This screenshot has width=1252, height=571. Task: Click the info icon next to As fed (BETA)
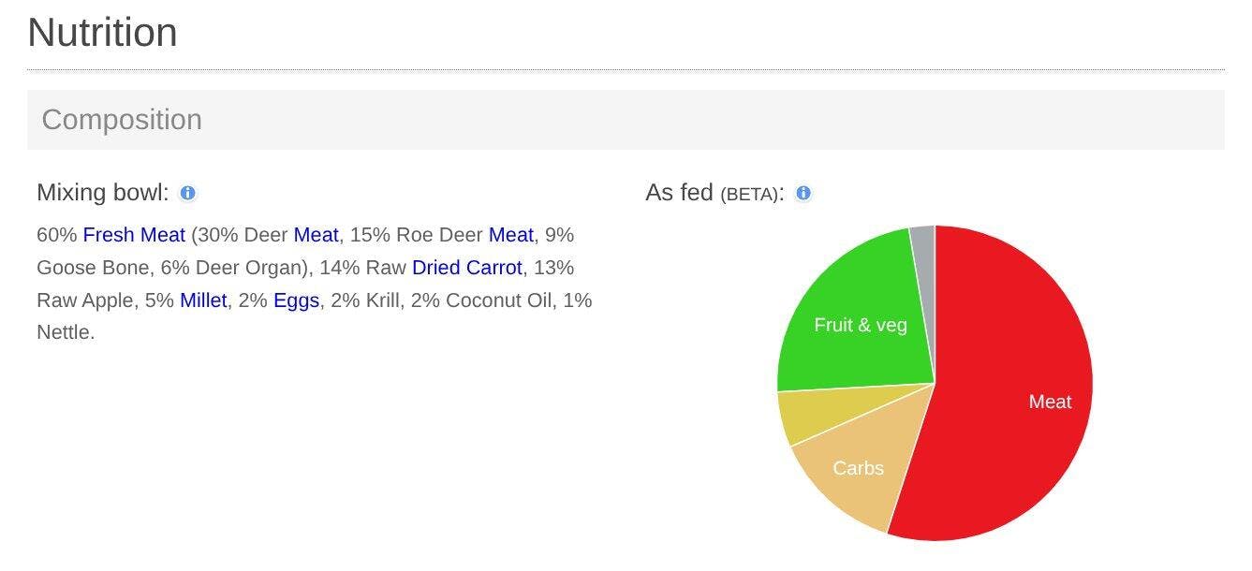(x=803, y=194)
